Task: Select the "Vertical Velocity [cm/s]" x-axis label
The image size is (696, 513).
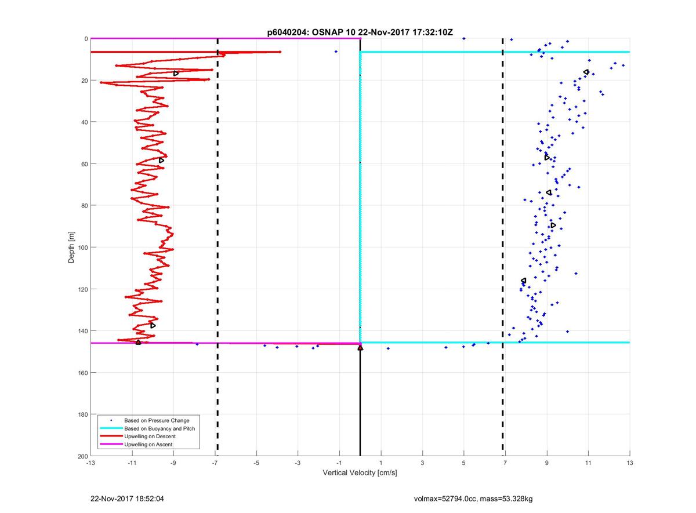Action: point(360,473)
